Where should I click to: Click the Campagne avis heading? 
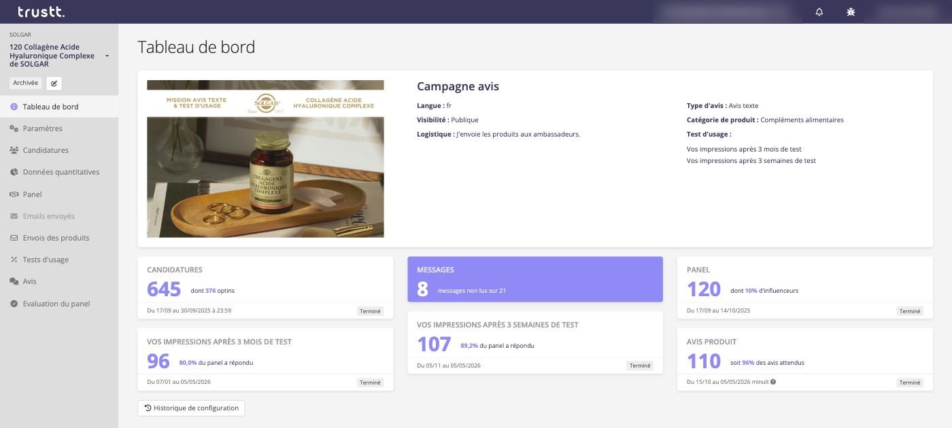pos(458,87)
